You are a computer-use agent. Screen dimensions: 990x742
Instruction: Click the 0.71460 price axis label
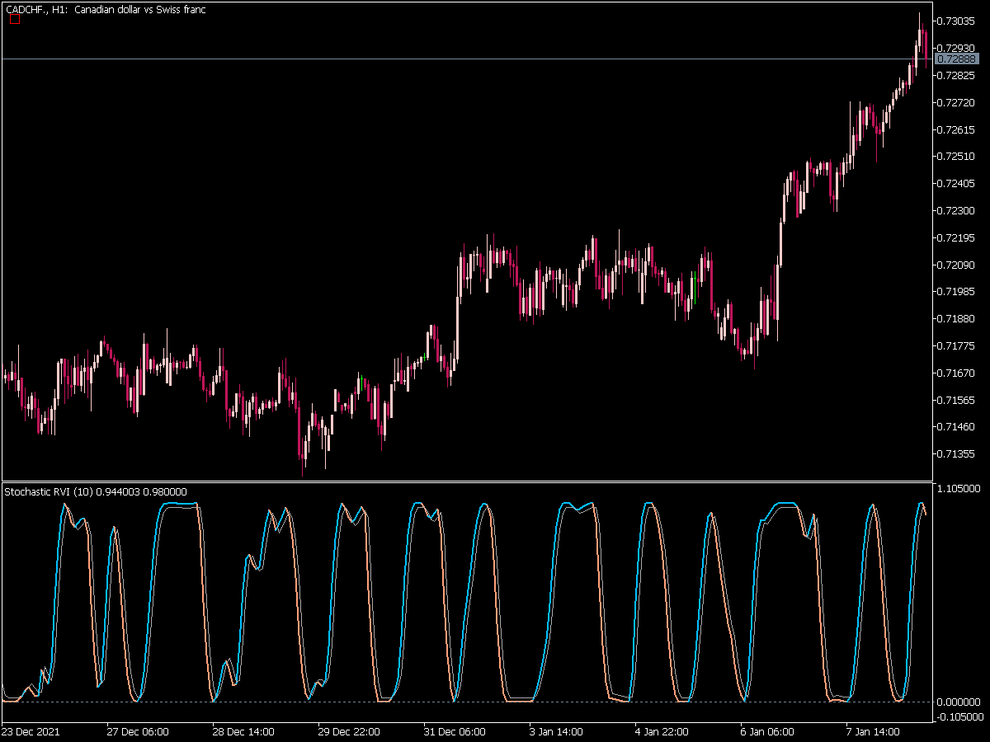point(958,427)
